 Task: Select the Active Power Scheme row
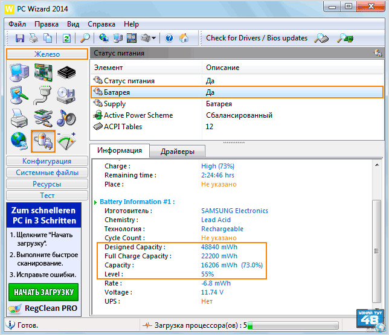[x=237, y=115]
